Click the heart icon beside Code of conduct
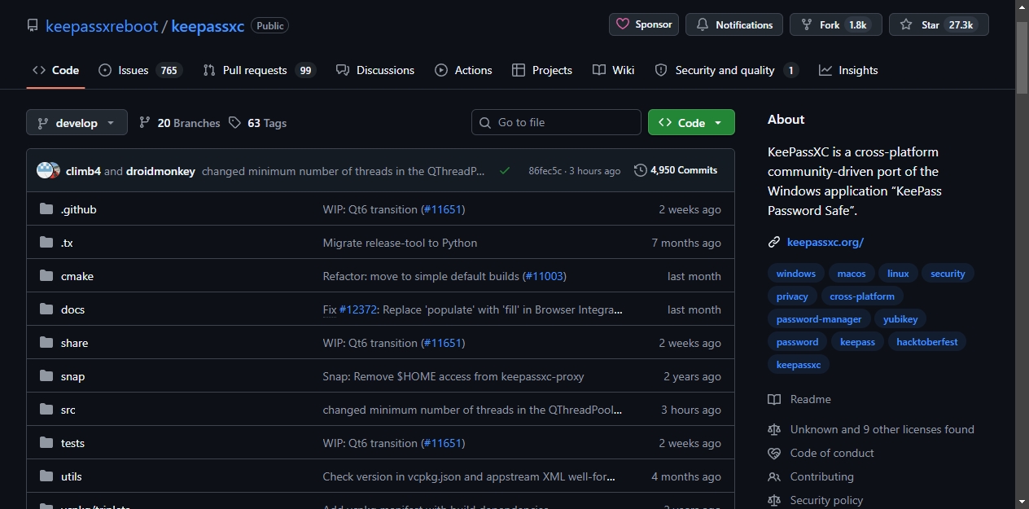 pos(774,453)
